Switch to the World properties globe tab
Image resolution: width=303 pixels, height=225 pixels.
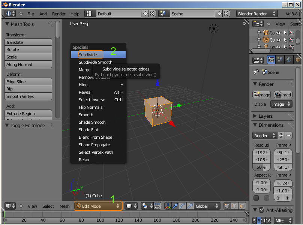click(x=289, y=60)
